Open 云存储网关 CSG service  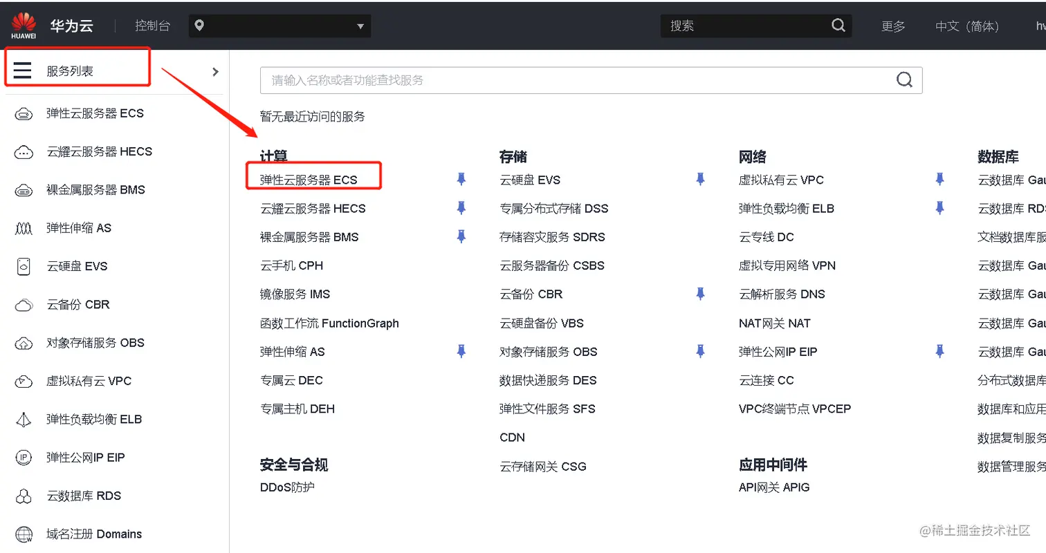pyautogui.click(x=543, y=466)
